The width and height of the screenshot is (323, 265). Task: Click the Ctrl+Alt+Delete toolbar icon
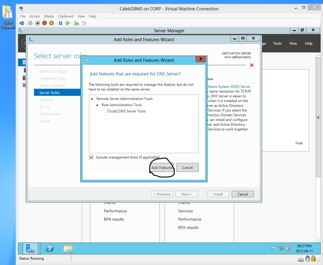tap(21, 23)
